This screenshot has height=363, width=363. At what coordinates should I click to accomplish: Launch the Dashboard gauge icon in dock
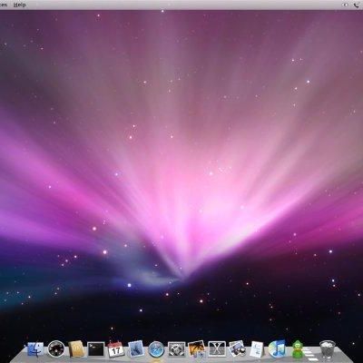[56, 348]
